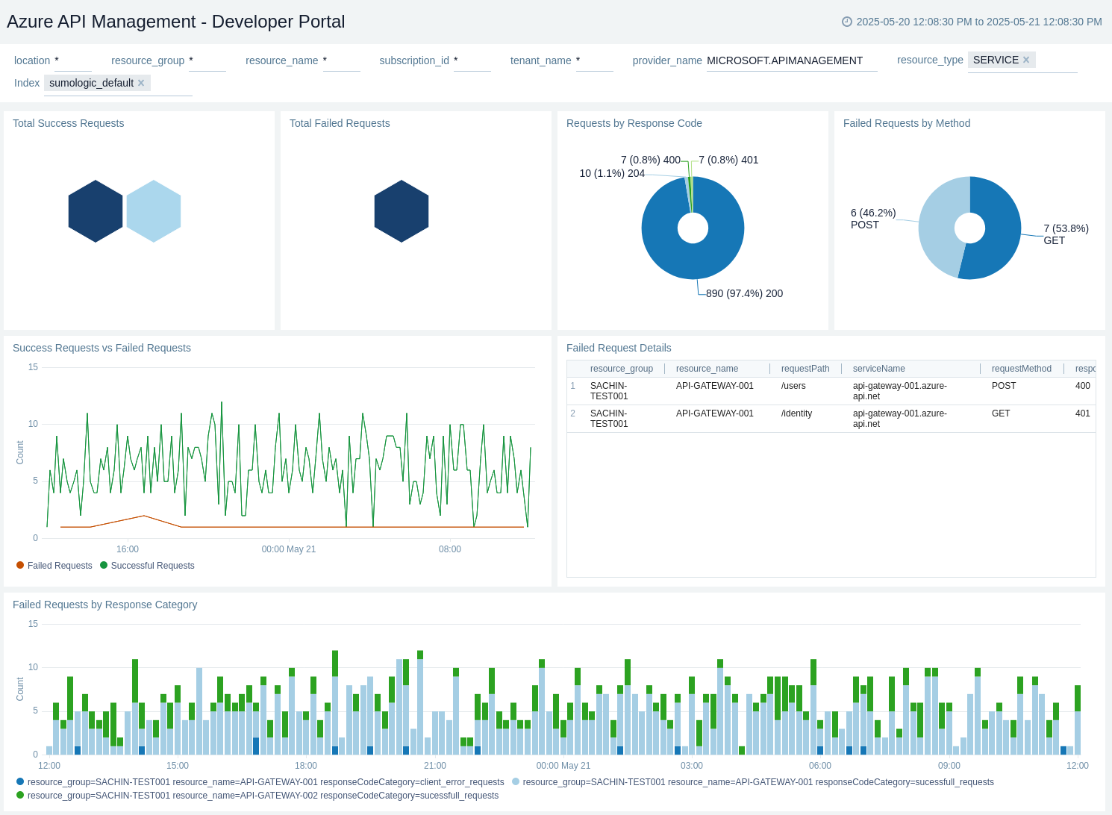Open Total Failed Requests panel title
Viewport: 1112px width, 815px height.
[340, 123]
